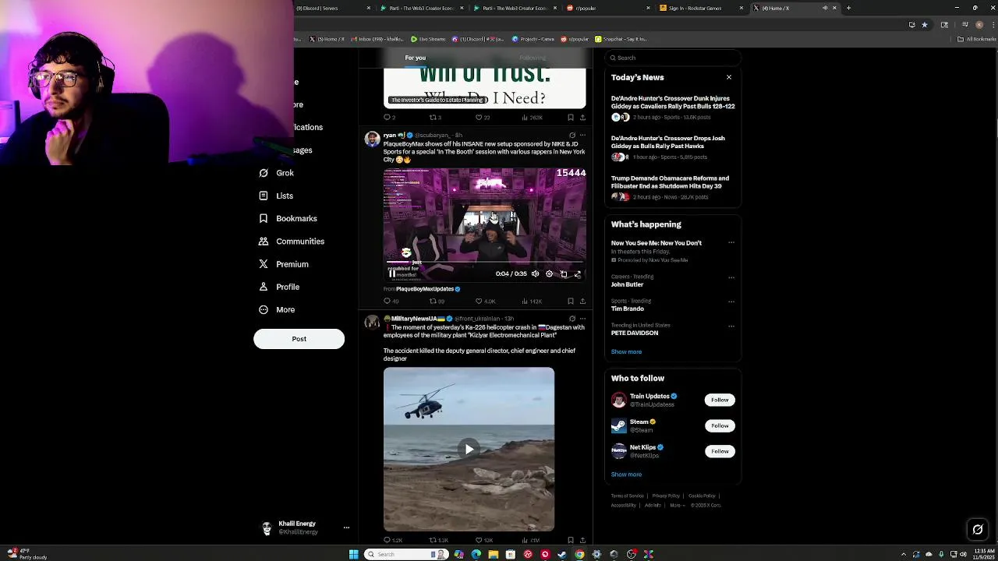998x561 pixels.
Task: Open File Explorer from the taskbar
Action: [x=494, y=554]
